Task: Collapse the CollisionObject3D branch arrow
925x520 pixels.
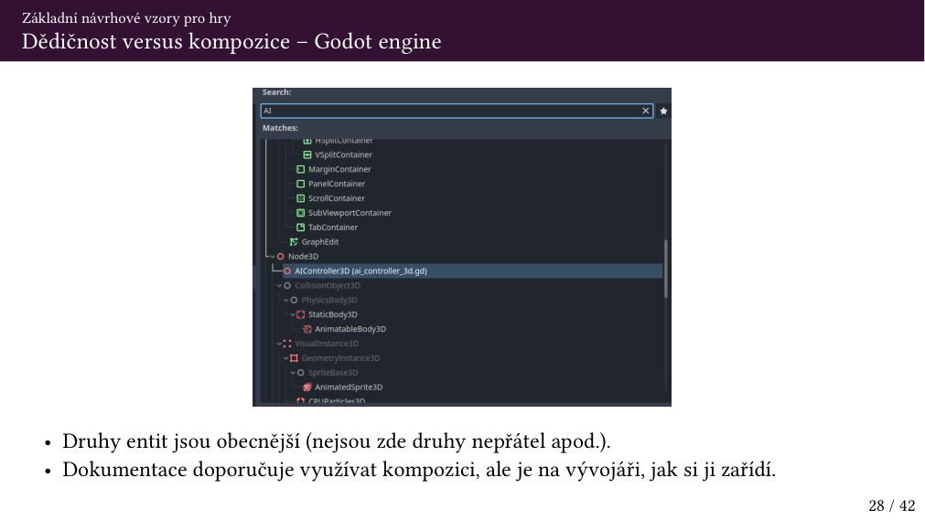Action: point(279,285)
